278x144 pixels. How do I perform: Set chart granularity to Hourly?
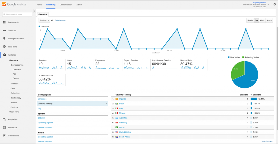[250, 20]
